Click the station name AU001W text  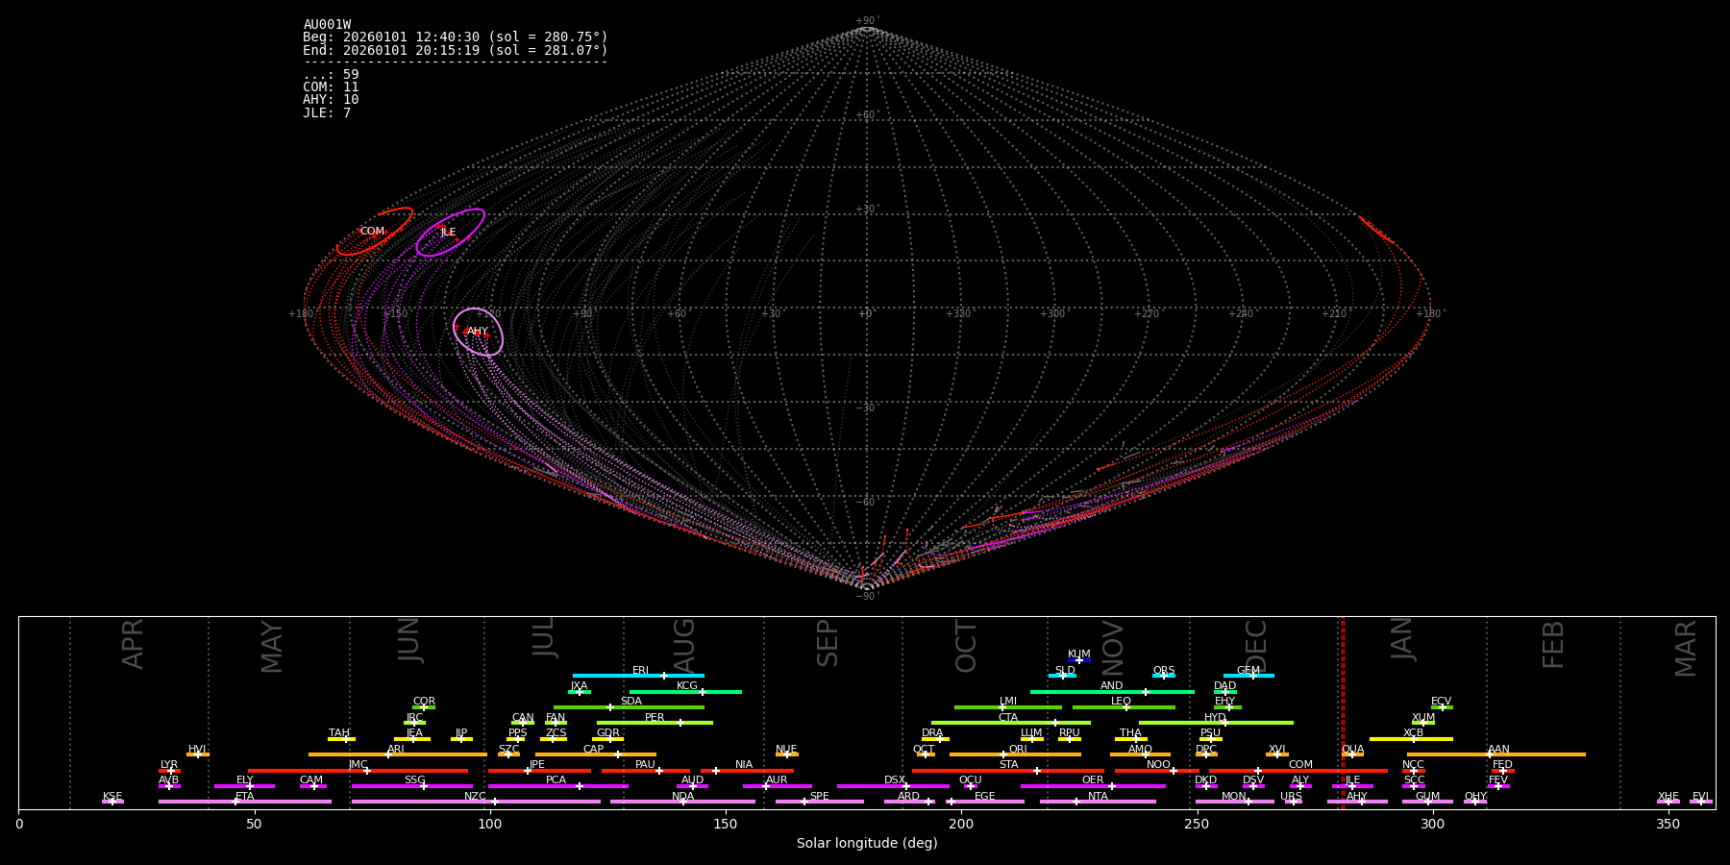(327, 25)
